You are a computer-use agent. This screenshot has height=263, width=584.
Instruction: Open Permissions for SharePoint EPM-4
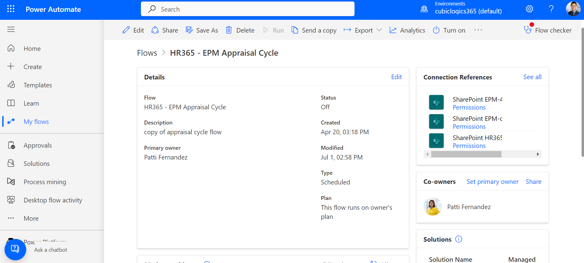click(469, 107)
